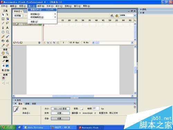The width and height of the screenshot is (173, 130).
Task: Toggle Edit Multiple Frames button
Action: (54, 43)
